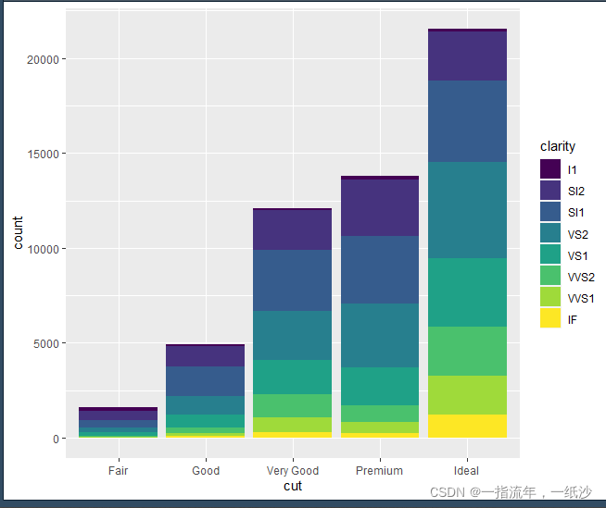
Task: Click the SI2 segment of the Very Good bar
Action: pos(292,229)
